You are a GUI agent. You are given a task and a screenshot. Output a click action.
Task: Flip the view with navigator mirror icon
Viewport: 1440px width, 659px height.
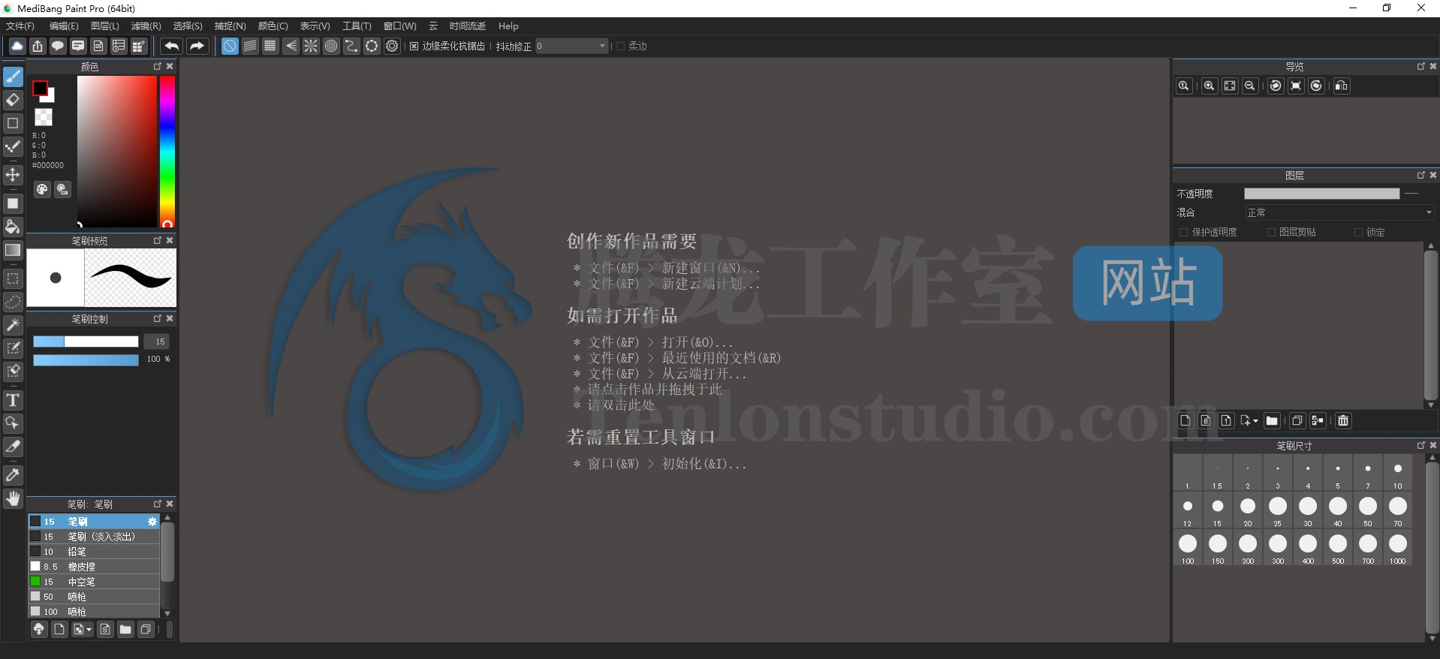pyautogui.click(x=1342, y=86)
